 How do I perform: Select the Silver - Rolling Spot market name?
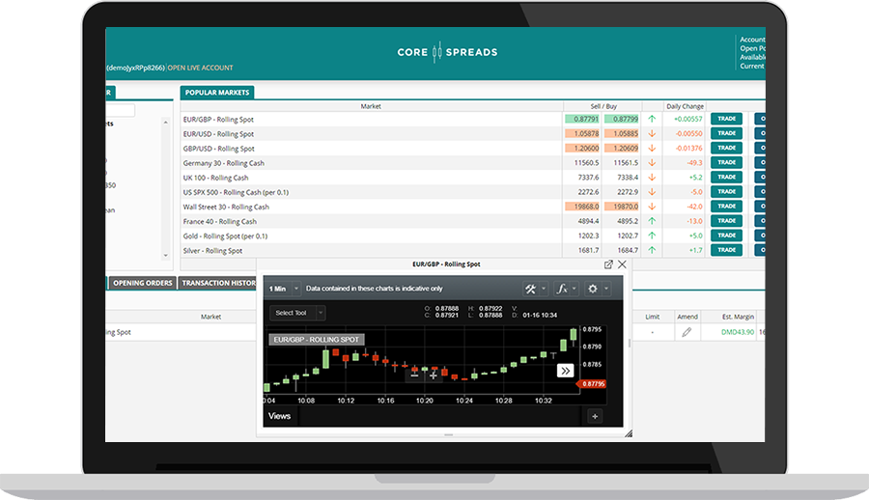tap(212, 251)
